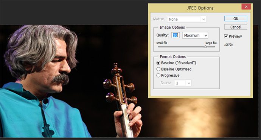
Task: Click the 'large file' slider label
Action: 211,43
